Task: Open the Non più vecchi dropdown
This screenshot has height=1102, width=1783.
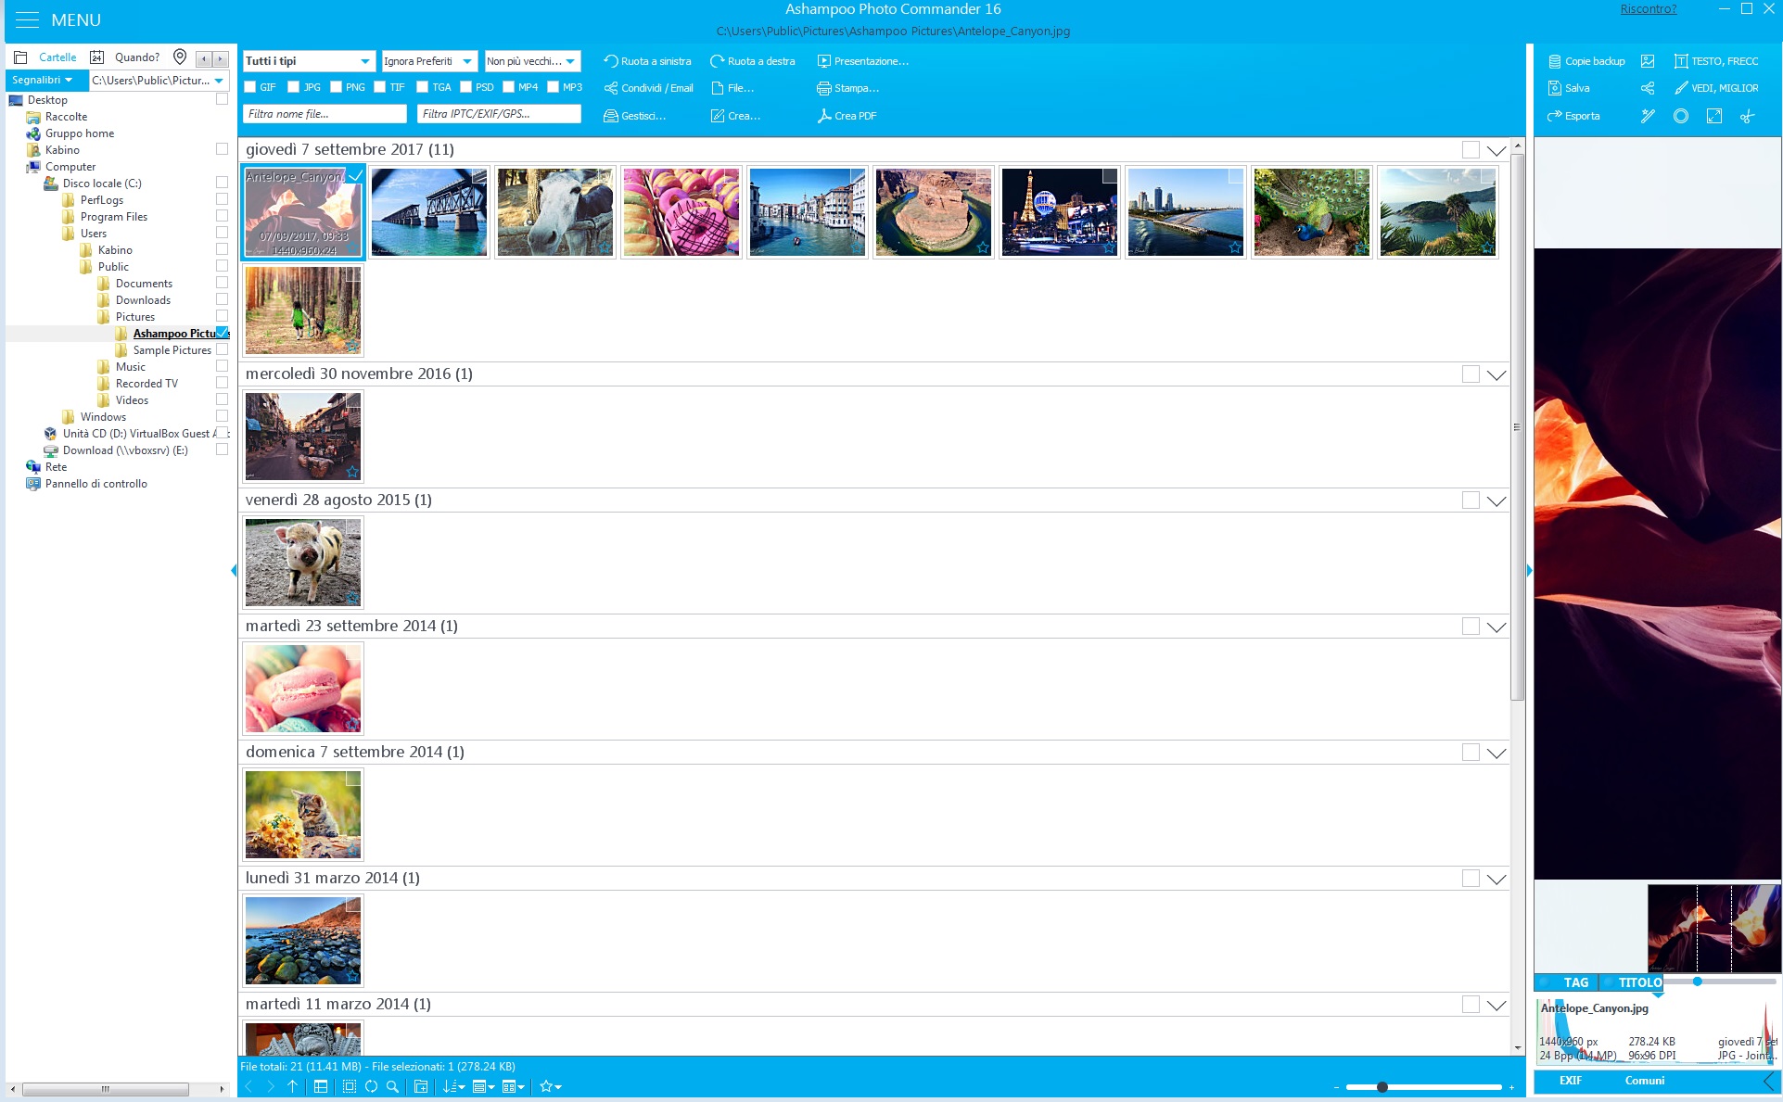Action: tap(532, 61)
